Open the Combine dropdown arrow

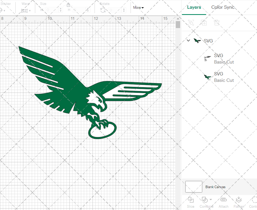pos(211,200)
